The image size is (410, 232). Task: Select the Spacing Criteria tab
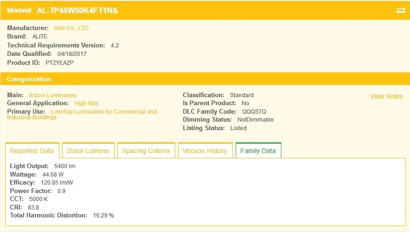146,151
